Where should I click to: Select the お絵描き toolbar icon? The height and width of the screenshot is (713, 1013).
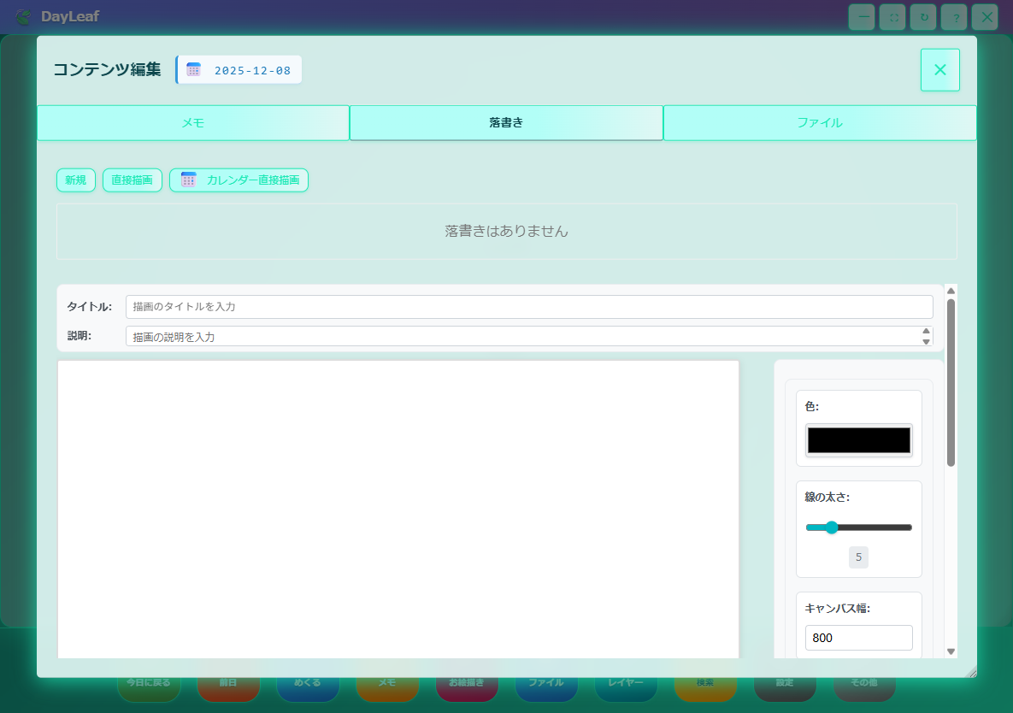[x=467, y=681]
